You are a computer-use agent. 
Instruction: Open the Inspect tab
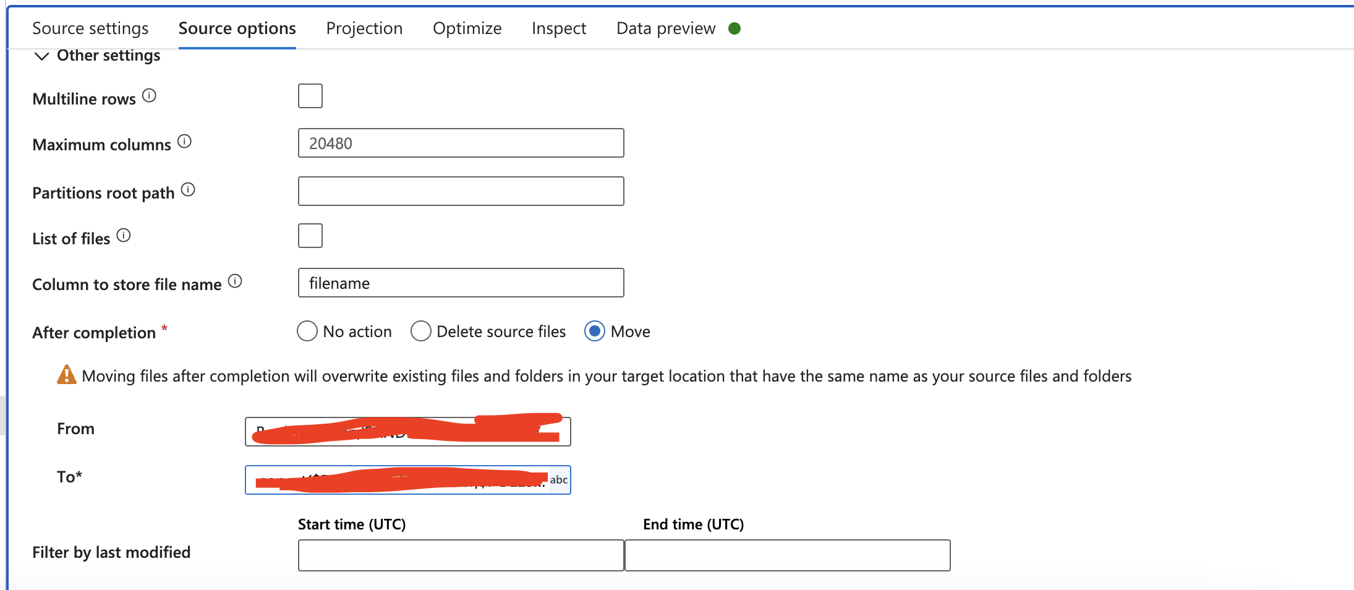[559, 28]
